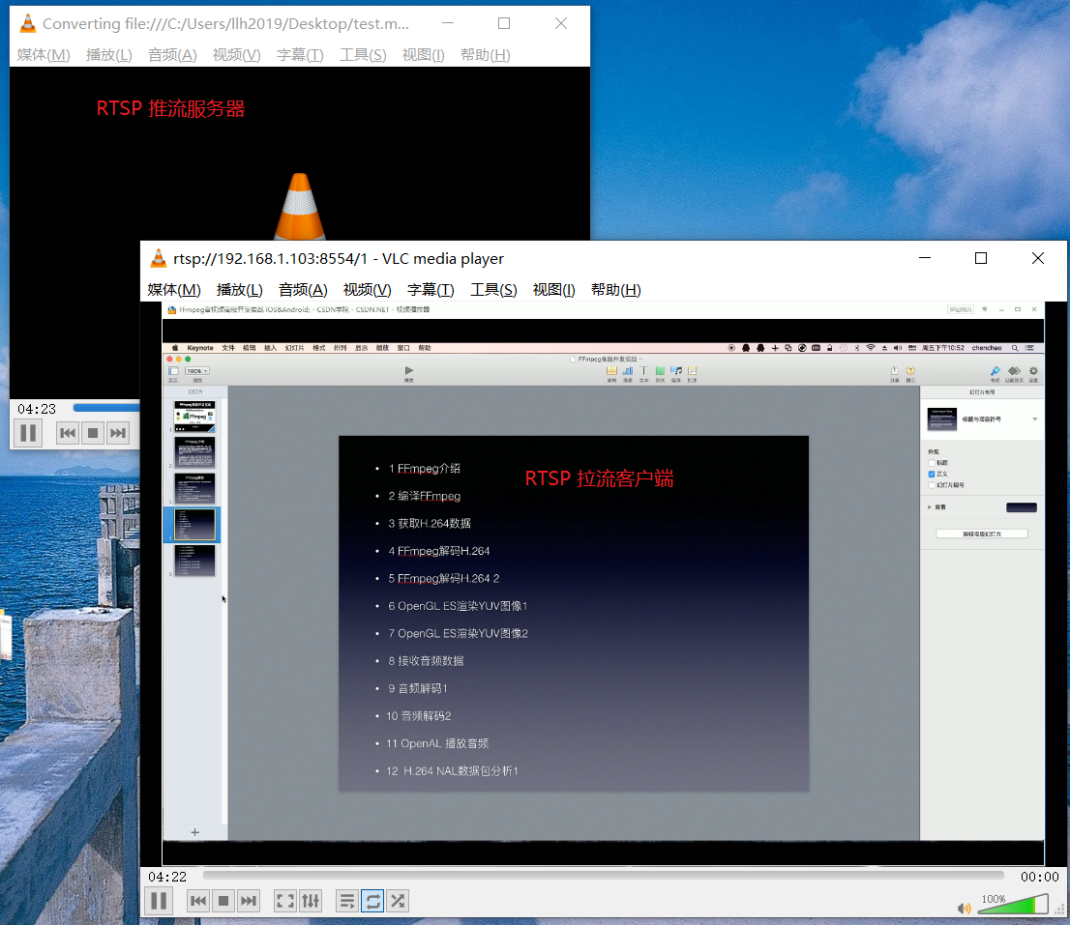Viewport: 1070px width, 925px height.
Task: Select the 字幕(T) menu in the client
Action: pos(431,289)
